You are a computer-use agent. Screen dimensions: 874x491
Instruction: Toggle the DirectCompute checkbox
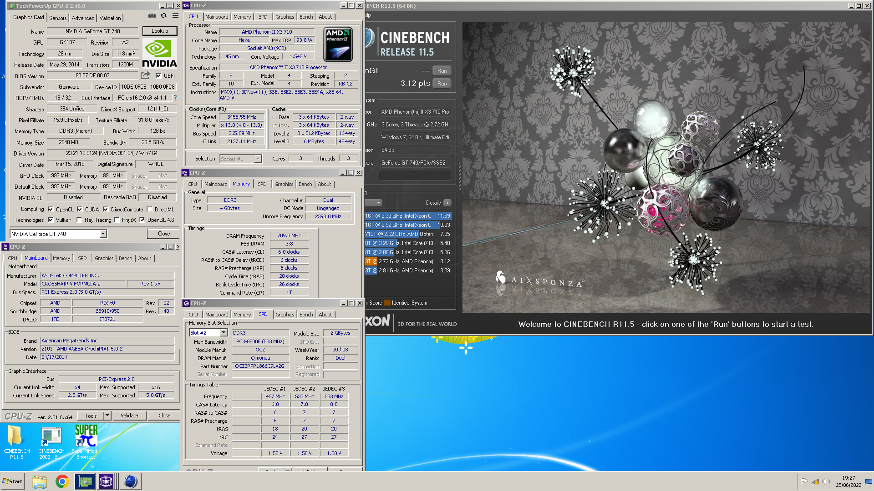pos(106,210)
